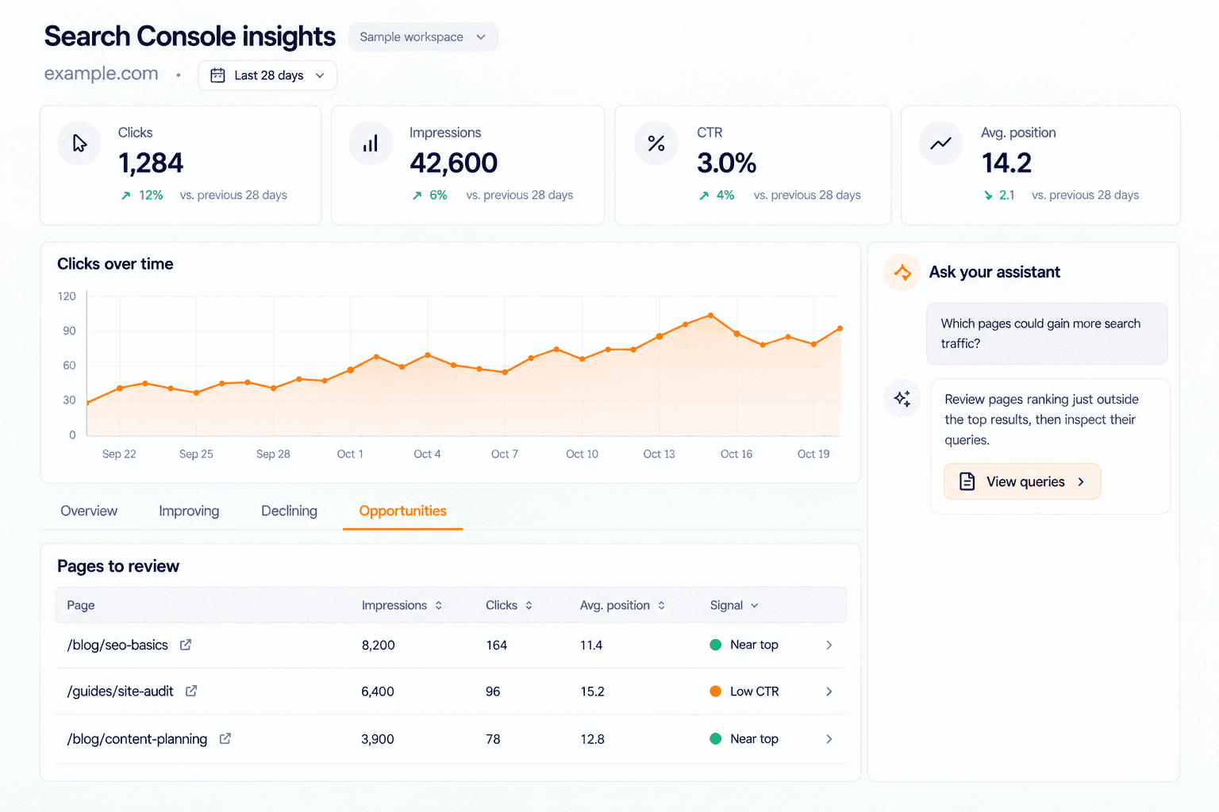This screenshot has height=812, width=1219.
Task: Open external link icon for /blog/content-planning
Action: (225, 739)
